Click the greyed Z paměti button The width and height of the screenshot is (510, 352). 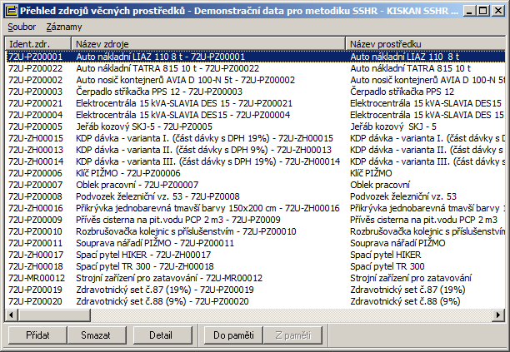(x=292, y=335)
